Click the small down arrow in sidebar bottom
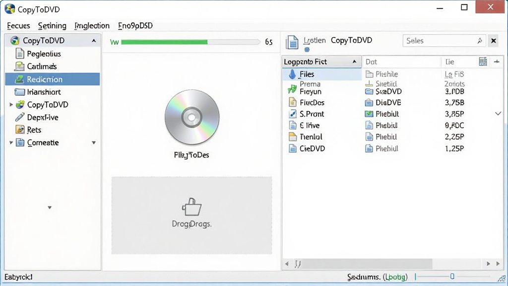Viewport: 508px width, 286px height. point(50,208)
